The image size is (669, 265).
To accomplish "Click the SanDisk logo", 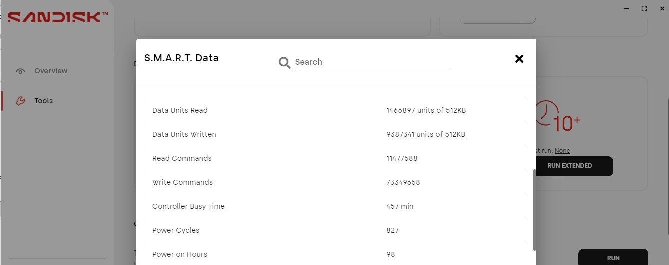I will (57, 17).
